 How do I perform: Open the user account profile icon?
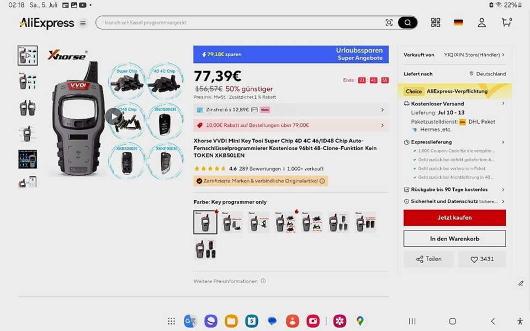[481, 23]
